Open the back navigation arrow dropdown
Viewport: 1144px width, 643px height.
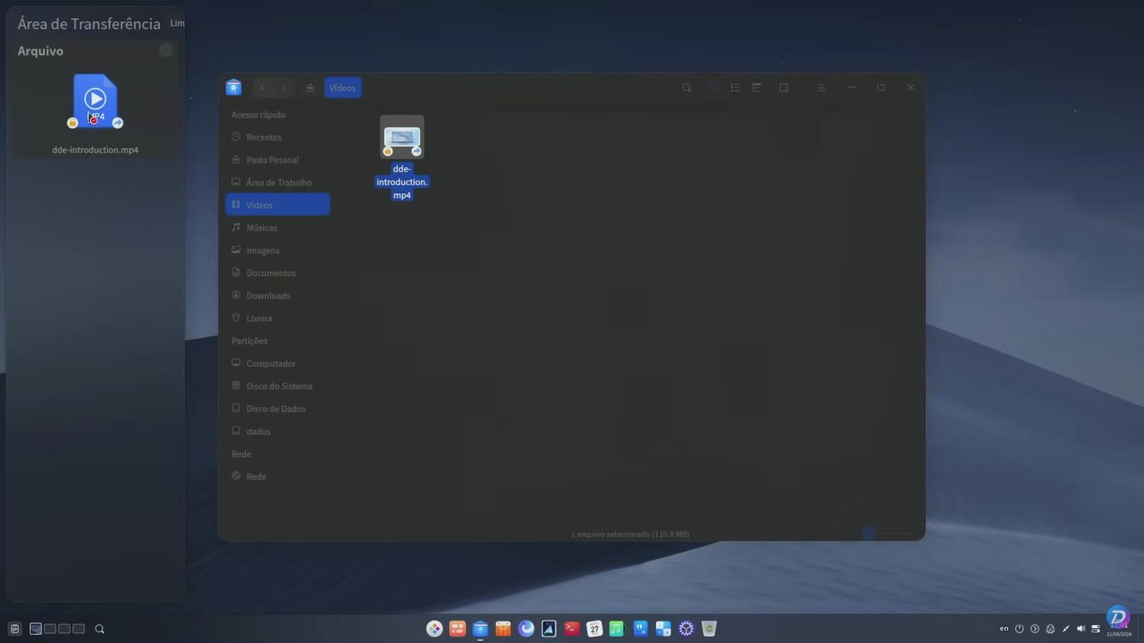point(262,87)
